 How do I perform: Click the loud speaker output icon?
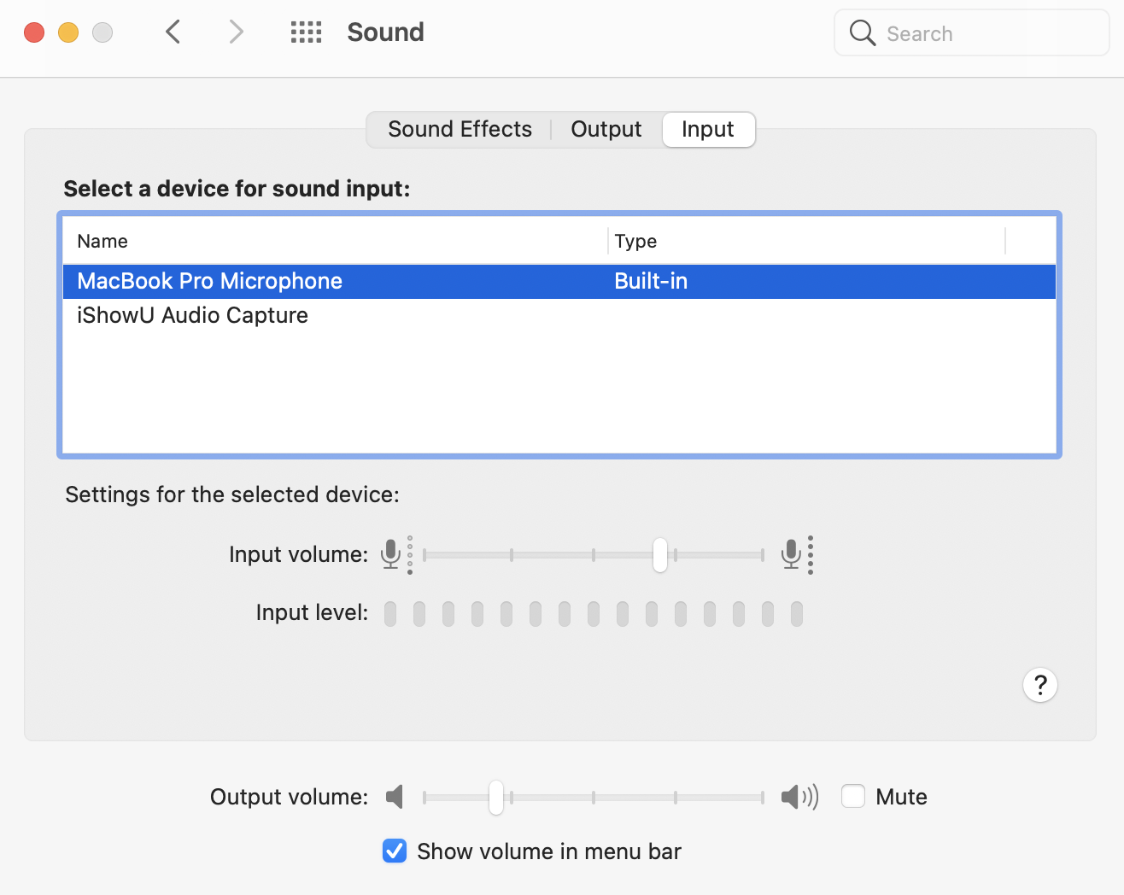799,797
